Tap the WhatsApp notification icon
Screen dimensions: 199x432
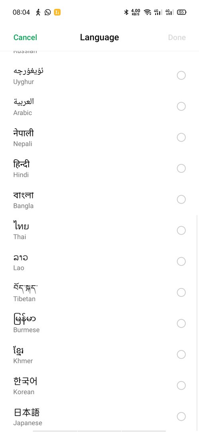(x=48, y=12)
